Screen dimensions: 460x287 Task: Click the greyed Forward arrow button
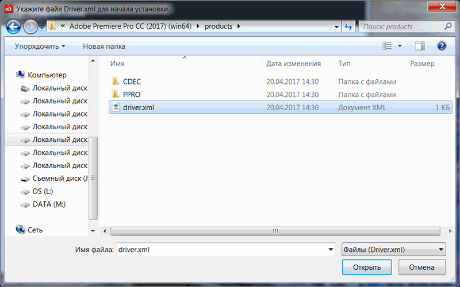click(30, 27)
